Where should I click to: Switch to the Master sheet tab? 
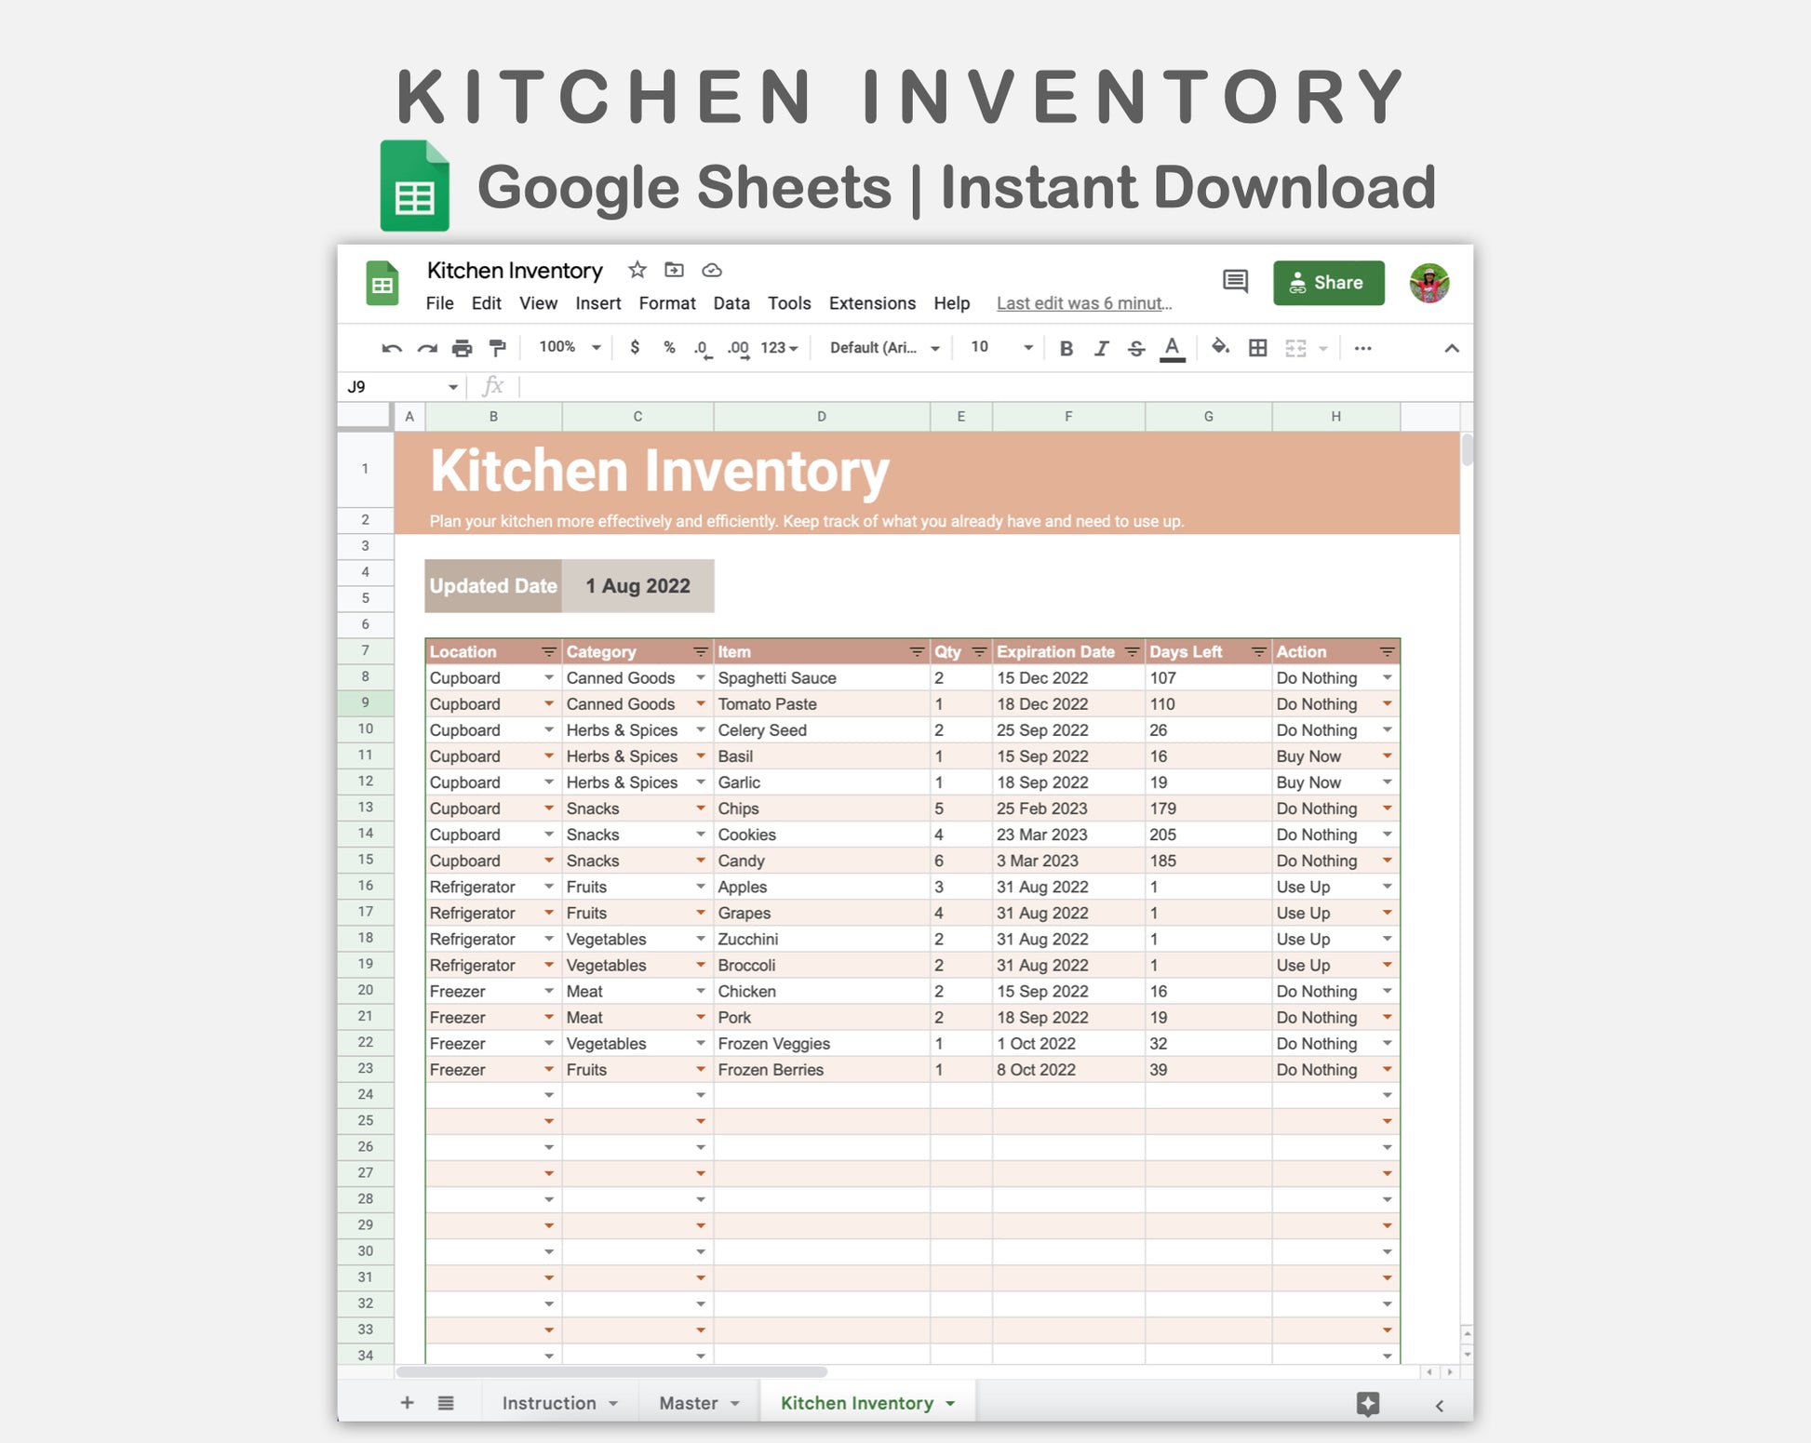click(x=689, y=1403)
